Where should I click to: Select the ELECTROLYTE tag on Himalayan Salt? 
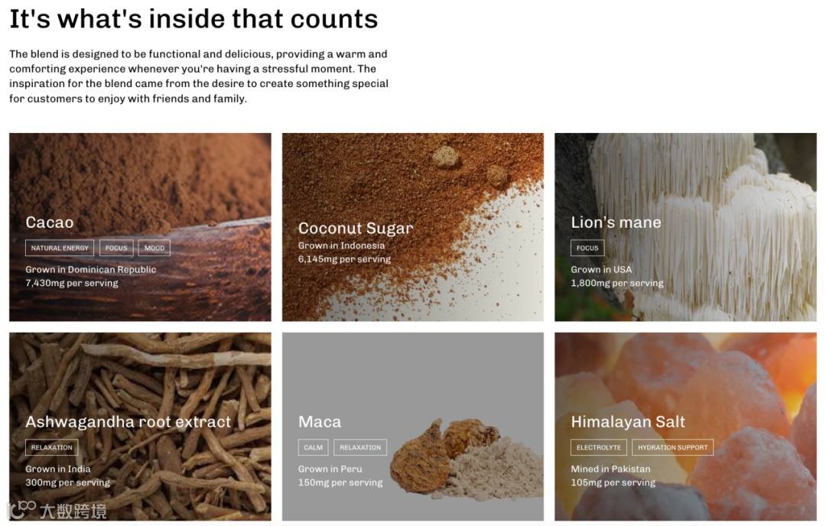tap(598, 447)
